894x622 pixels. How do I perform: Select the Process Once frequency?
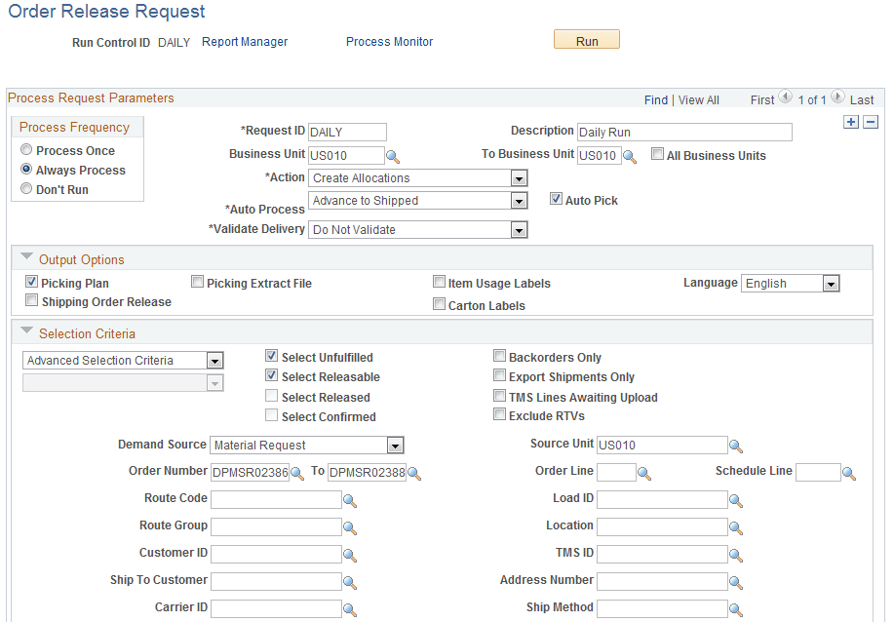(x=28, y=150)
